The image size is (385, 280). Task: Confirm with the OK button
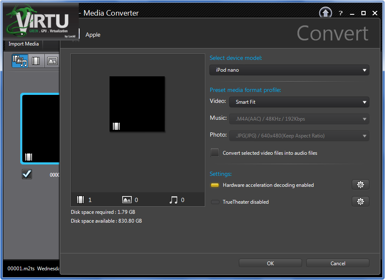270,263
